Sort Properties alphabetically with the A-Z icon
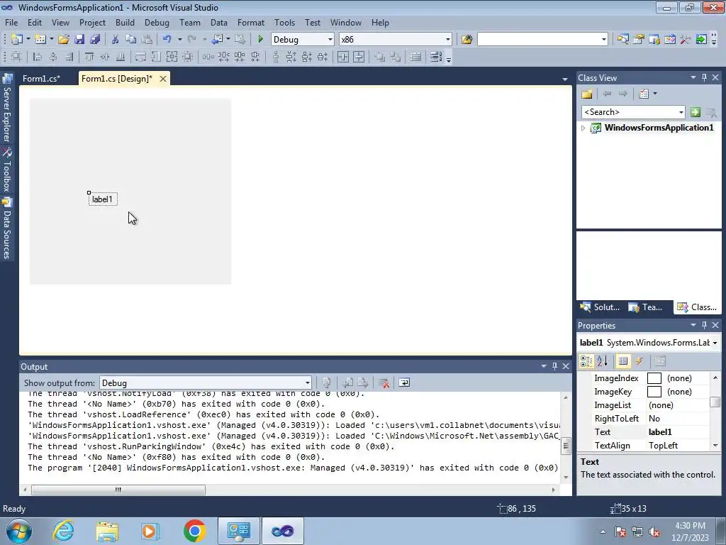This screenshot has height=545, width=726. click(603, 361)
